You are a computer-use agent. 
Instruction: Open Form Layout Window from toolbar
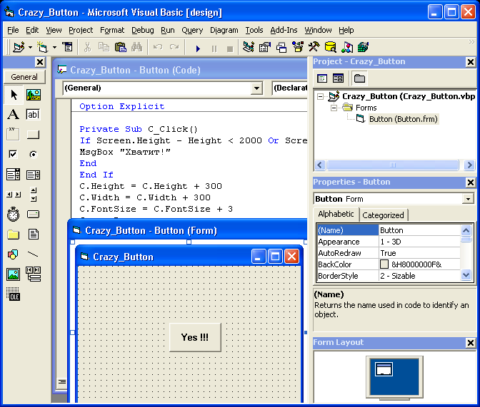(281, 47)
